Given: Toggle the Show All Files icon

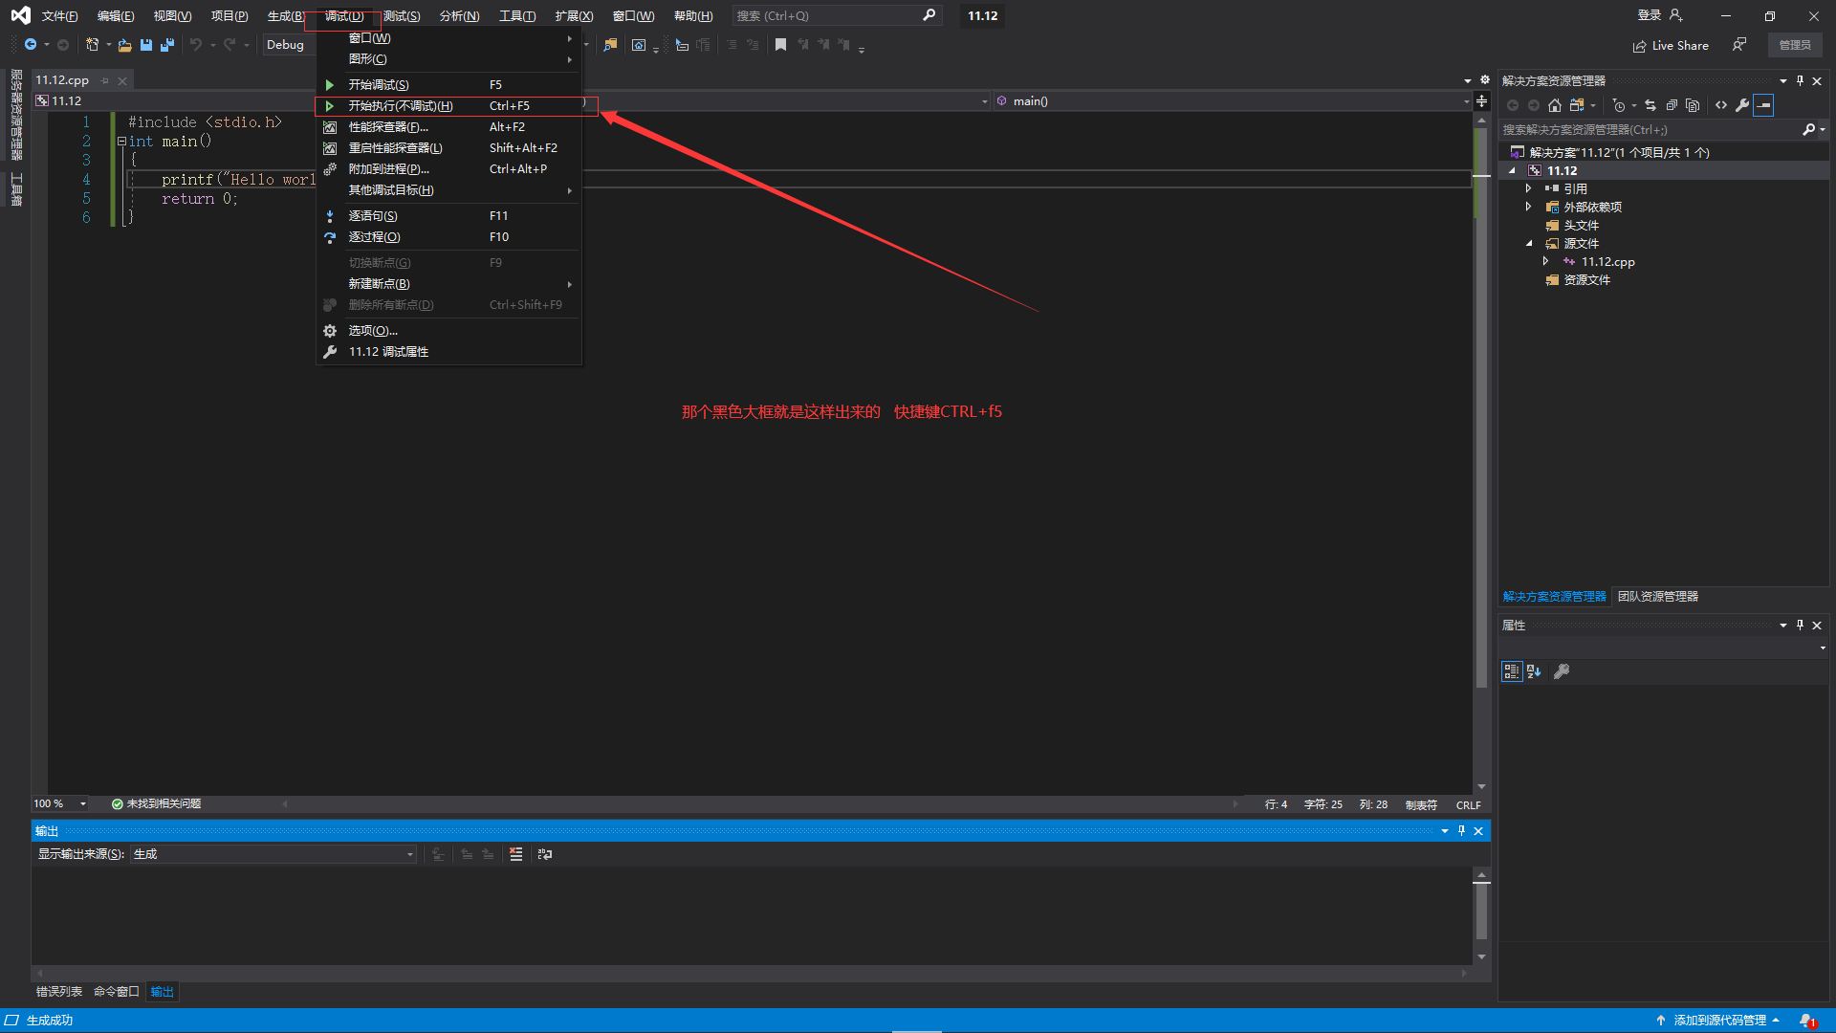Looking at the screenshot, I should 1693,105.
